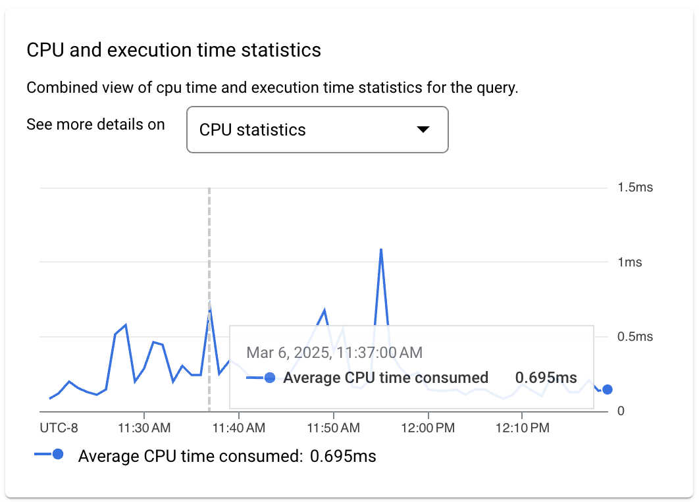Image resolution: width=699 pixels, height=502 pixels.
Task: Expand the statistics selector to change views
Action: pyautogui.click(x=317, y=130)
